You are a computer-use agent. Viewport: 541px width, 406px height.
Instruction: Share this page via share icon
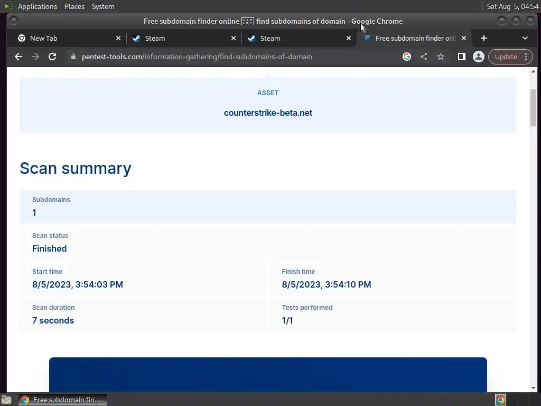pos(424,57)
